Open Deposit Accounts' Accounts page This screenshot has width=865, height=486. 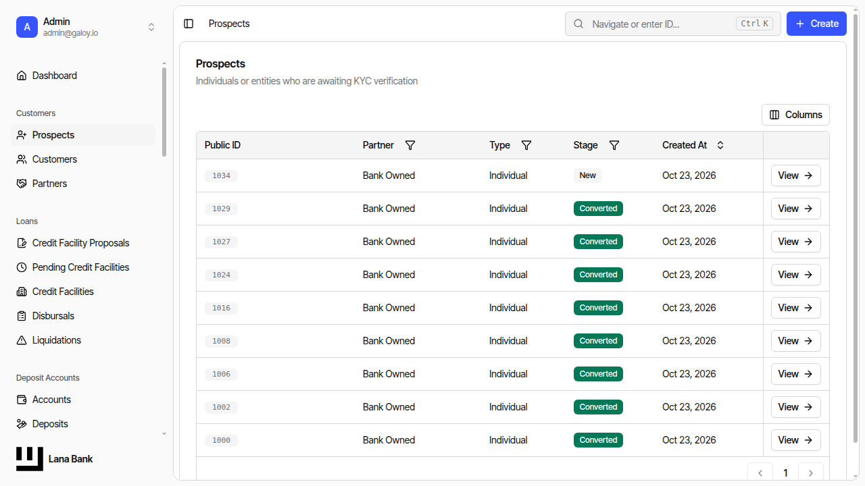(83, 400)
